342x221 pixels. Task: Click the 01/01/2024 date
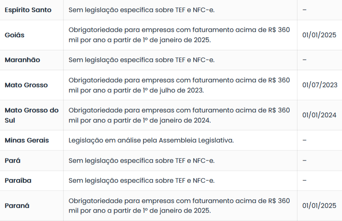[319, 115]
